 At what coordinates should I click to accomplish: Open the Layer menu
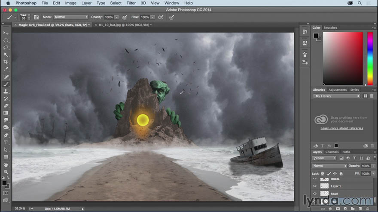click(x=86, y=3)
